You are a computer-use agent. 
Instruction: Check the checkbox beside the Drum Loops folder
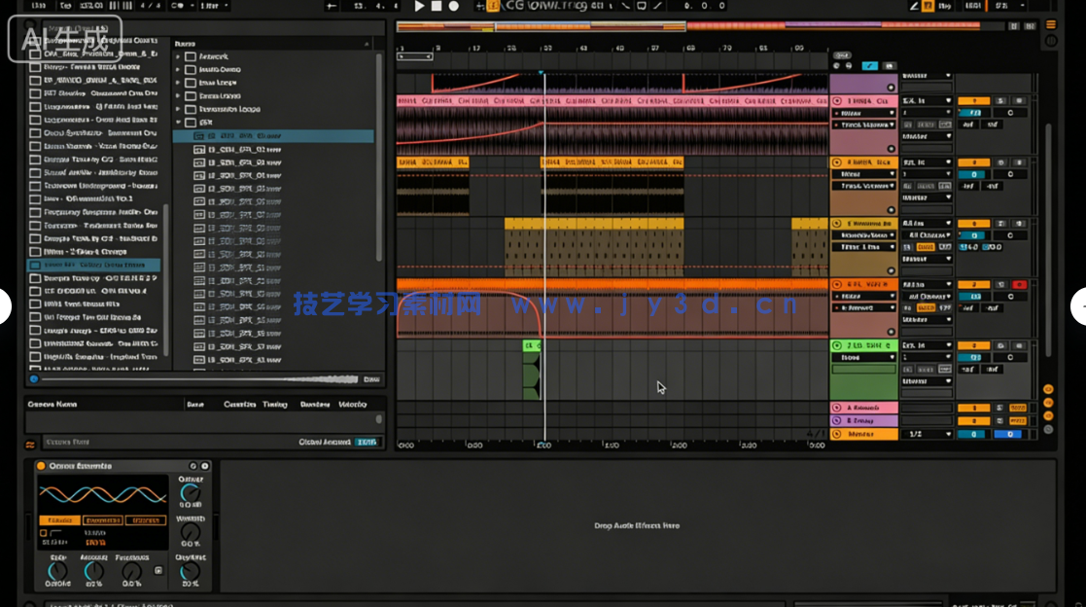(190, 96)
